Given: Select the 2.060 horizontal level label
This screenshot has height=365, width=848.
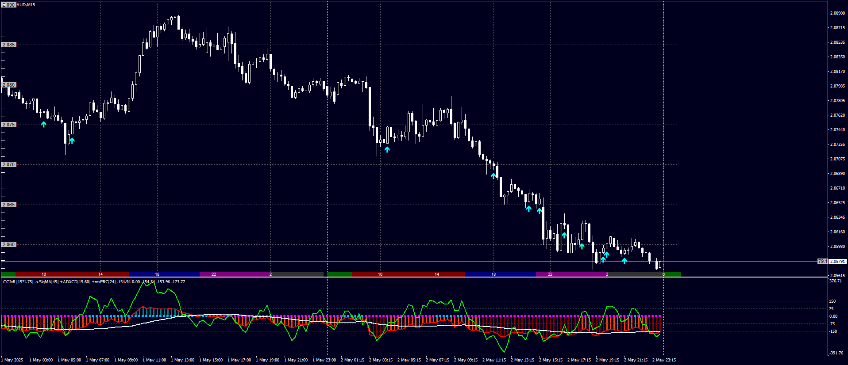Looking at the screenshot, I should click(x=9, y=244).
